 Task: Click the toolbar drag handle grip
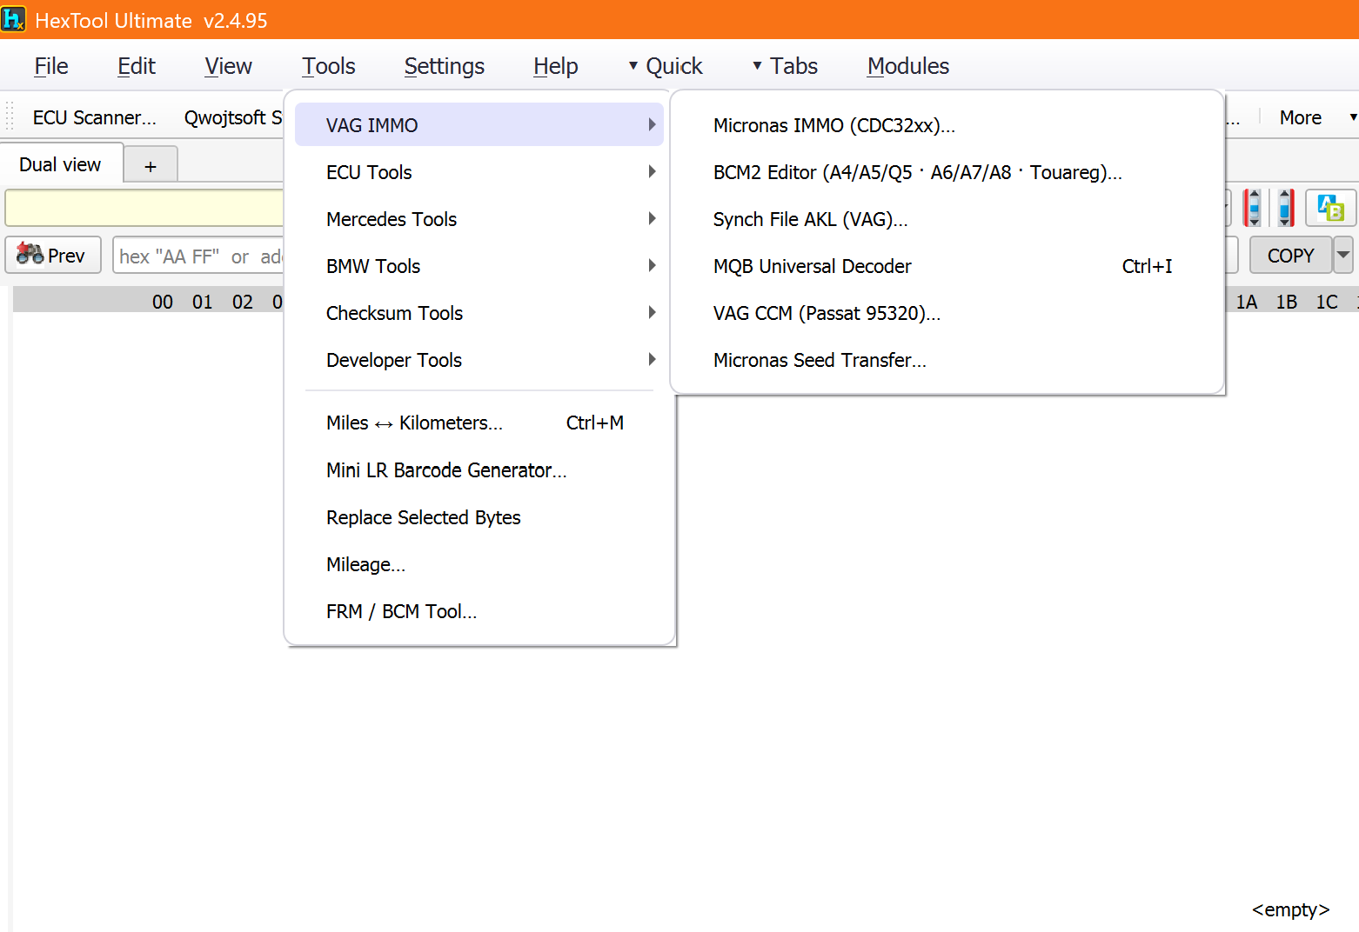(10, 116)
